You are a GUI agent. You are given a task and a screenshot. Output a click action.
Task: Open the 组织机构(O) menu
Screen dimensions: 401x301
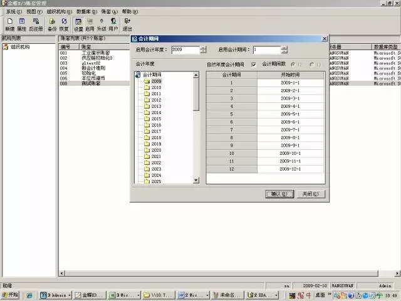point(60,12)
